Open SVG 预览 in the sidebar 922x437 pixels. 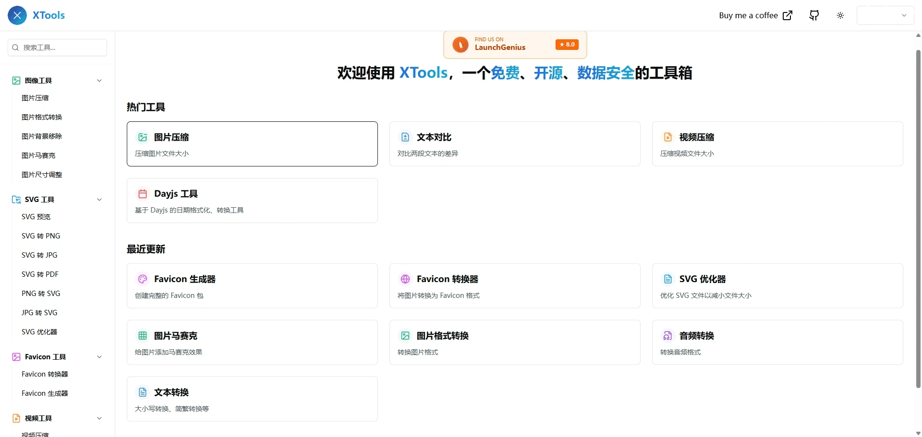click(36, 217)
